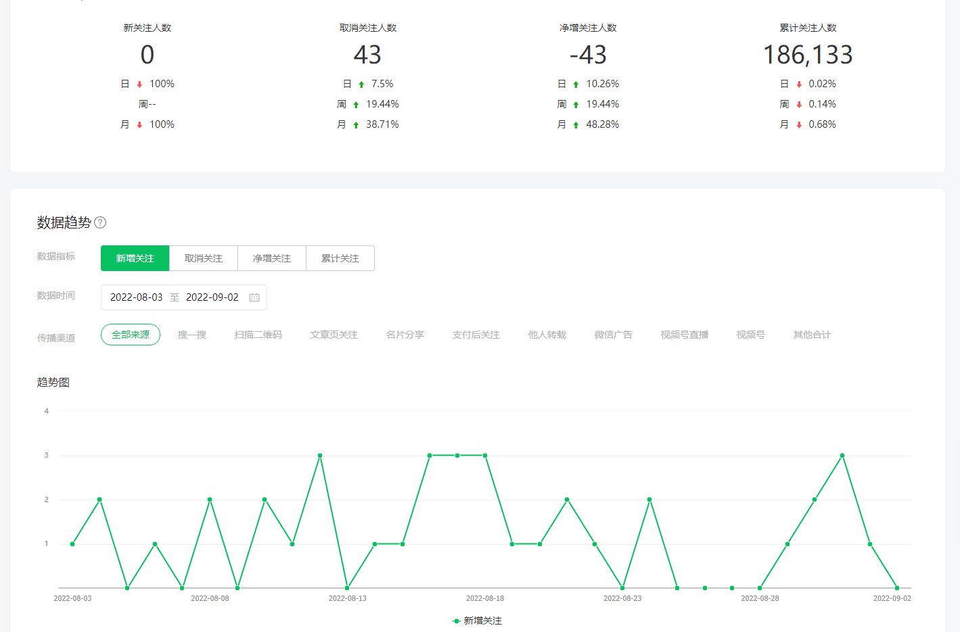Click chart data point at 2022-08-23
The height and width of the screenshot is (632, 960).
[622, 588]
